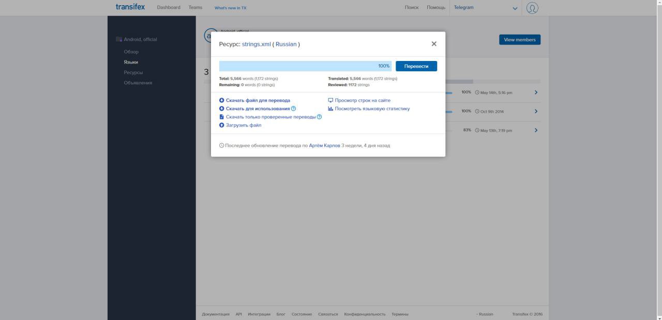Expand the row dated May 14th, 5:16 pm
662x320 pixels.
coord(536,93)
